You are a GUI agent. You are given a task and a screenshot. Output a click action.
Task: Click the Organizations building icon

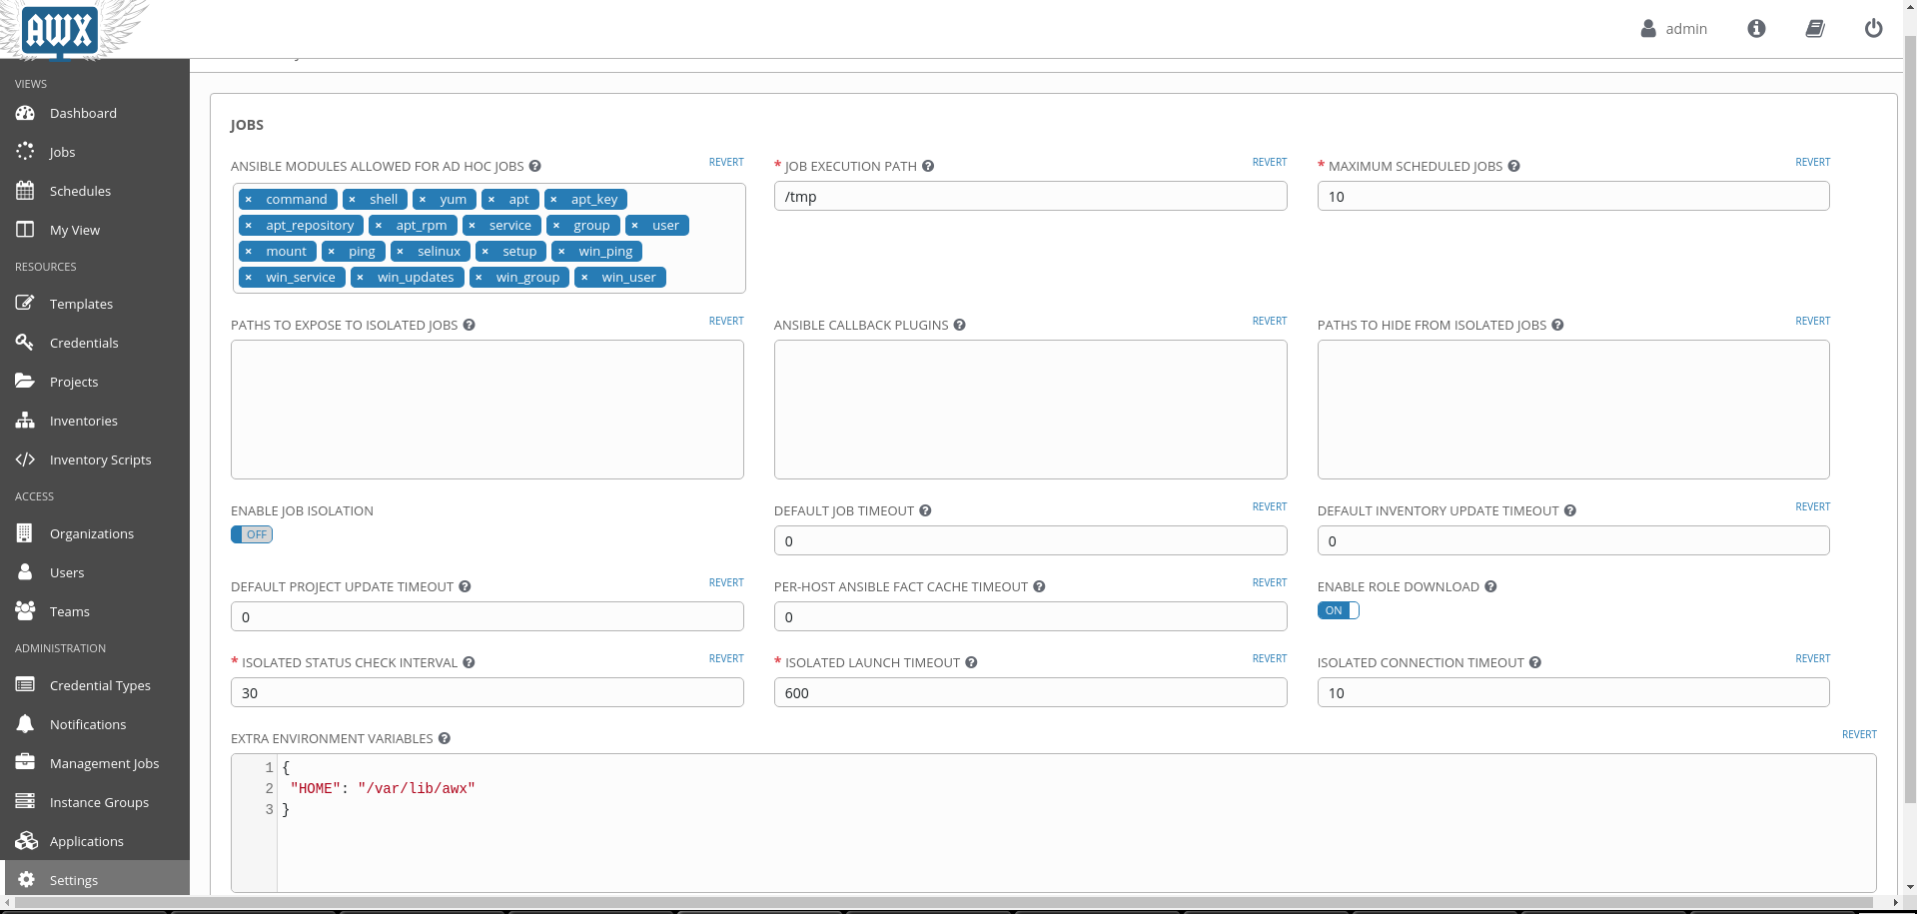pos(25,532)
